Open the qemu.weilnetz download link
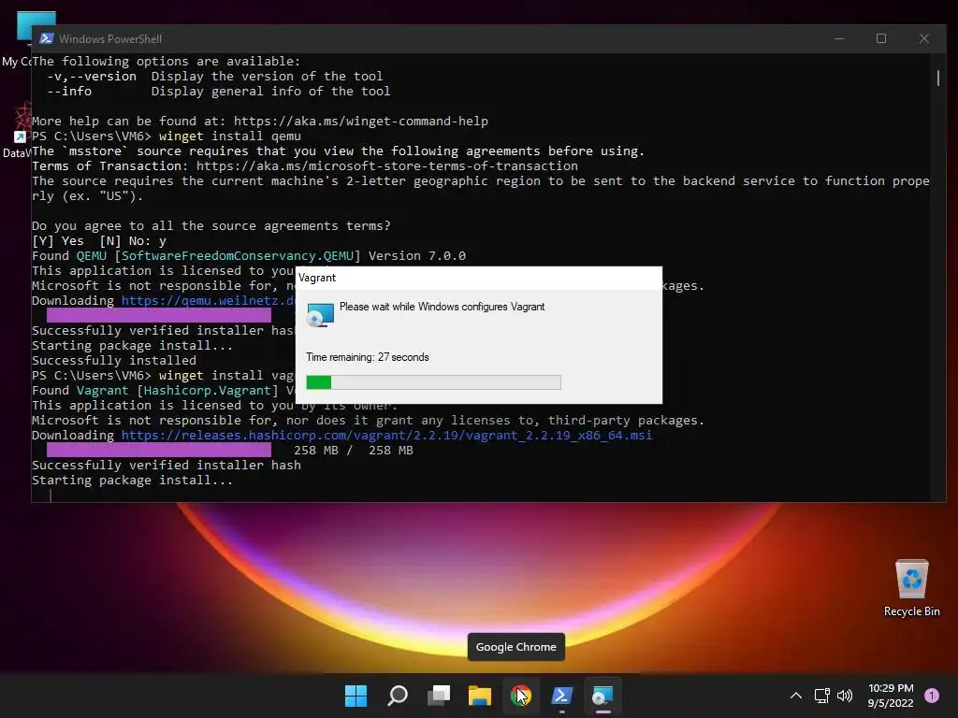The image size is (958, 718). click(208, 300)
